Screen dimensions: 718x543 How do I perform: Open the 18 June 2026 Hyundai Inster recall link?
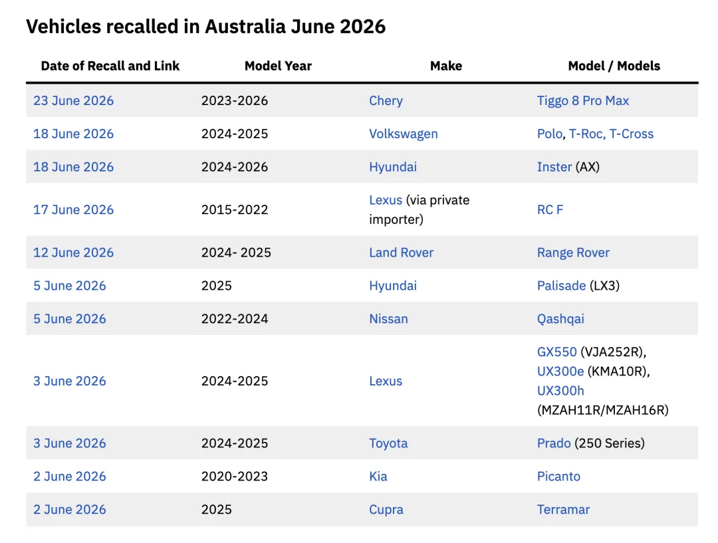click(x=73, y=167)
